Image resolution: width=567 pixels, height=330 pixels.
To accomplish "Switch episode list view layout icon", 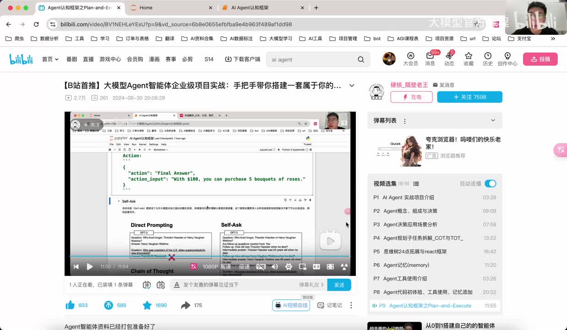I will click(416, 184).
